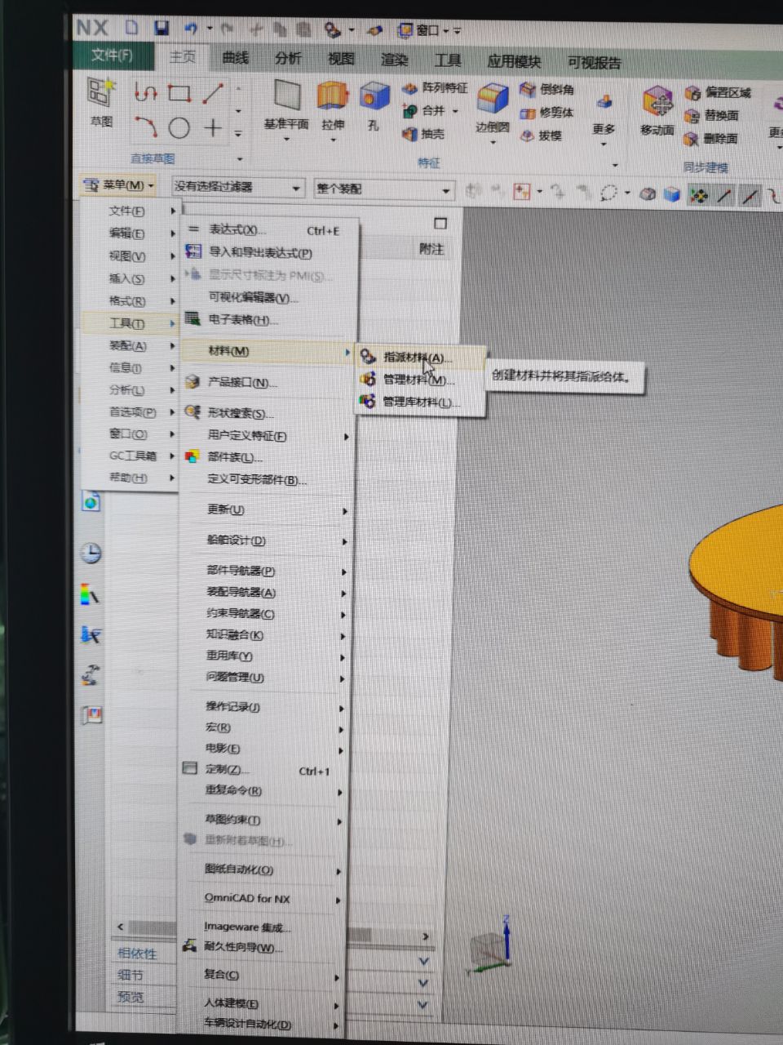Click the History clock icon in sidebar
This screenshot has height=1045, width=783.
coord(91,553)
